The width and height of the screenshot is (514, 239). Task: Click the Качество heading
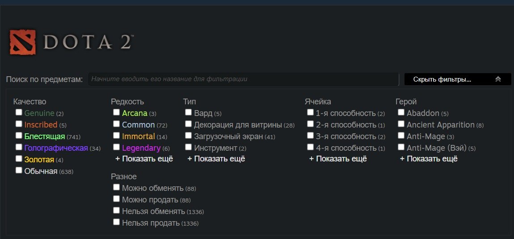point(29,102)
